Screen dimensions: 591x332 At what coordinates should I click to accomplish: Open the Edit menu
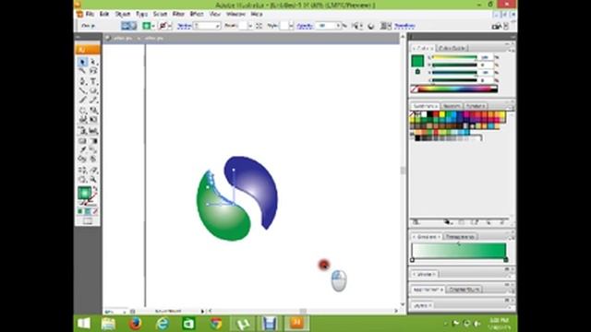[x=104, y=14]
